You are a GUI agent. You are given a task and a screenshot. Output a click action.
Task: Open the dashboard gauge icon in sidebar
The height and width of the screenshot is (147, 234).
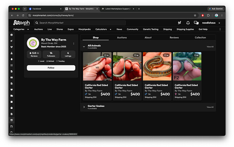tap(12, 35)
